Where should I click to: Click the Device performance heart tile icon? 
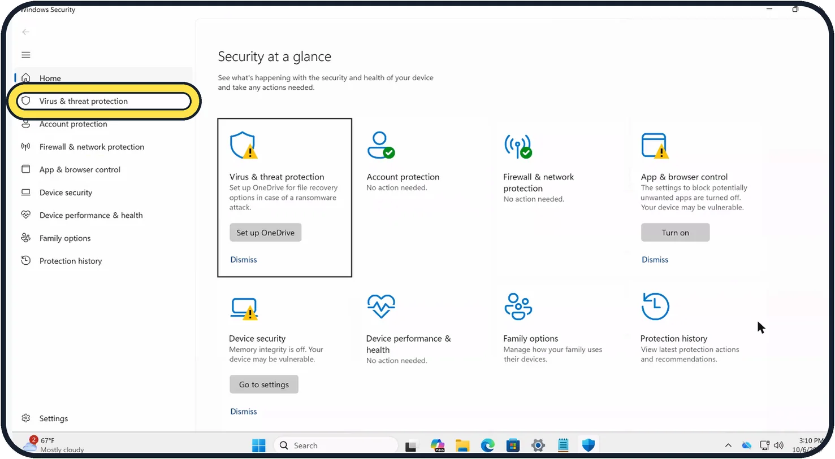click(380, 307)
